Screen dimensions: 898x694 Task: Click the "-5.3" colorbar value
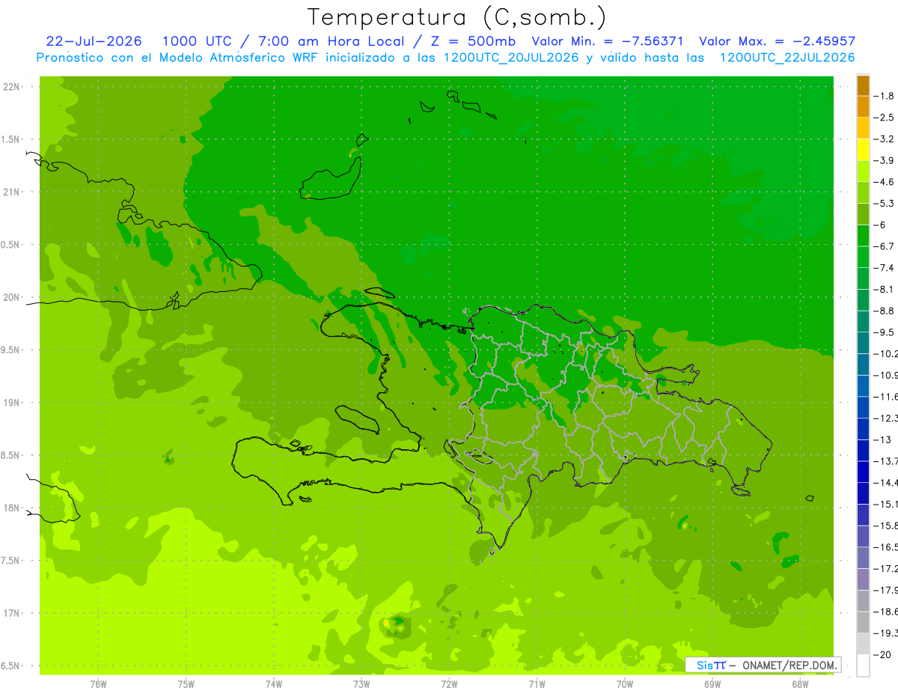pyautogui.click(x=884, y=204)
